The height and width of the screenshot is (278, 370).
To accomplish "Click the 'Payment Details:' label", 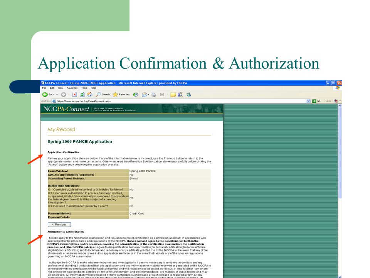I will tap(59, 217).
